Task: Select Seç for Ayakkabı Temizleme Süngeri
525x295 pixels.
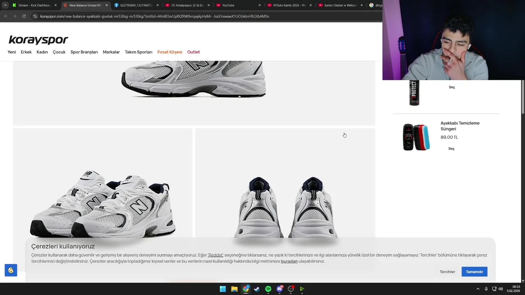Action: [451, 148]
